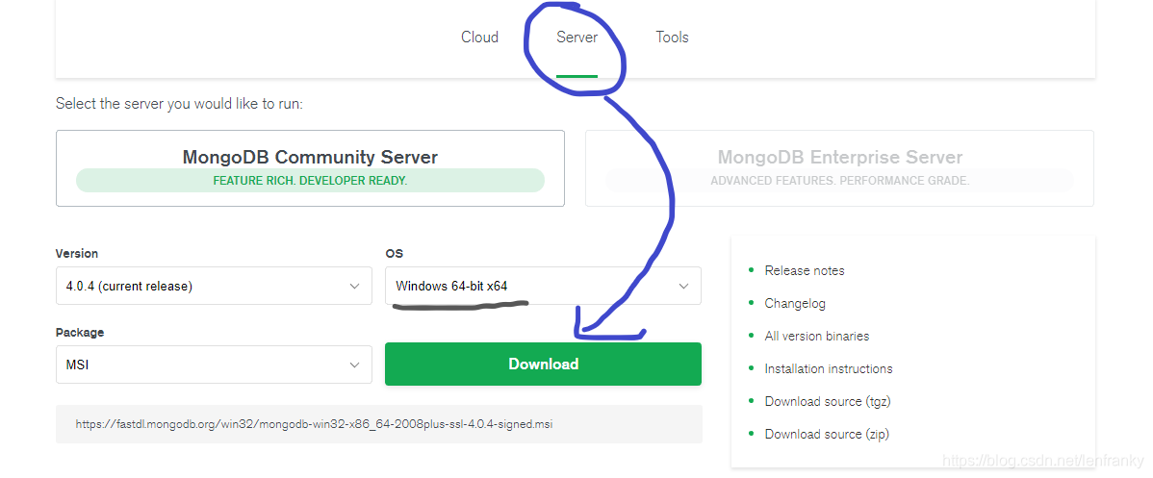The height and width of the screenshot is (478, 1153).
Task: Open the OS dropdown Windows 64-bit x64
Action: [x=543, y=286]
